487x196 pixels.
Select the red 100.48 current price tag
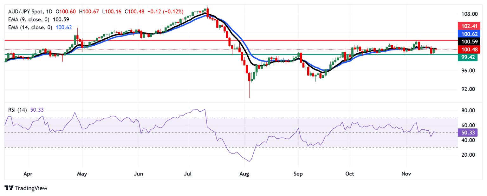pyautogui.click(x=467, y=49)
